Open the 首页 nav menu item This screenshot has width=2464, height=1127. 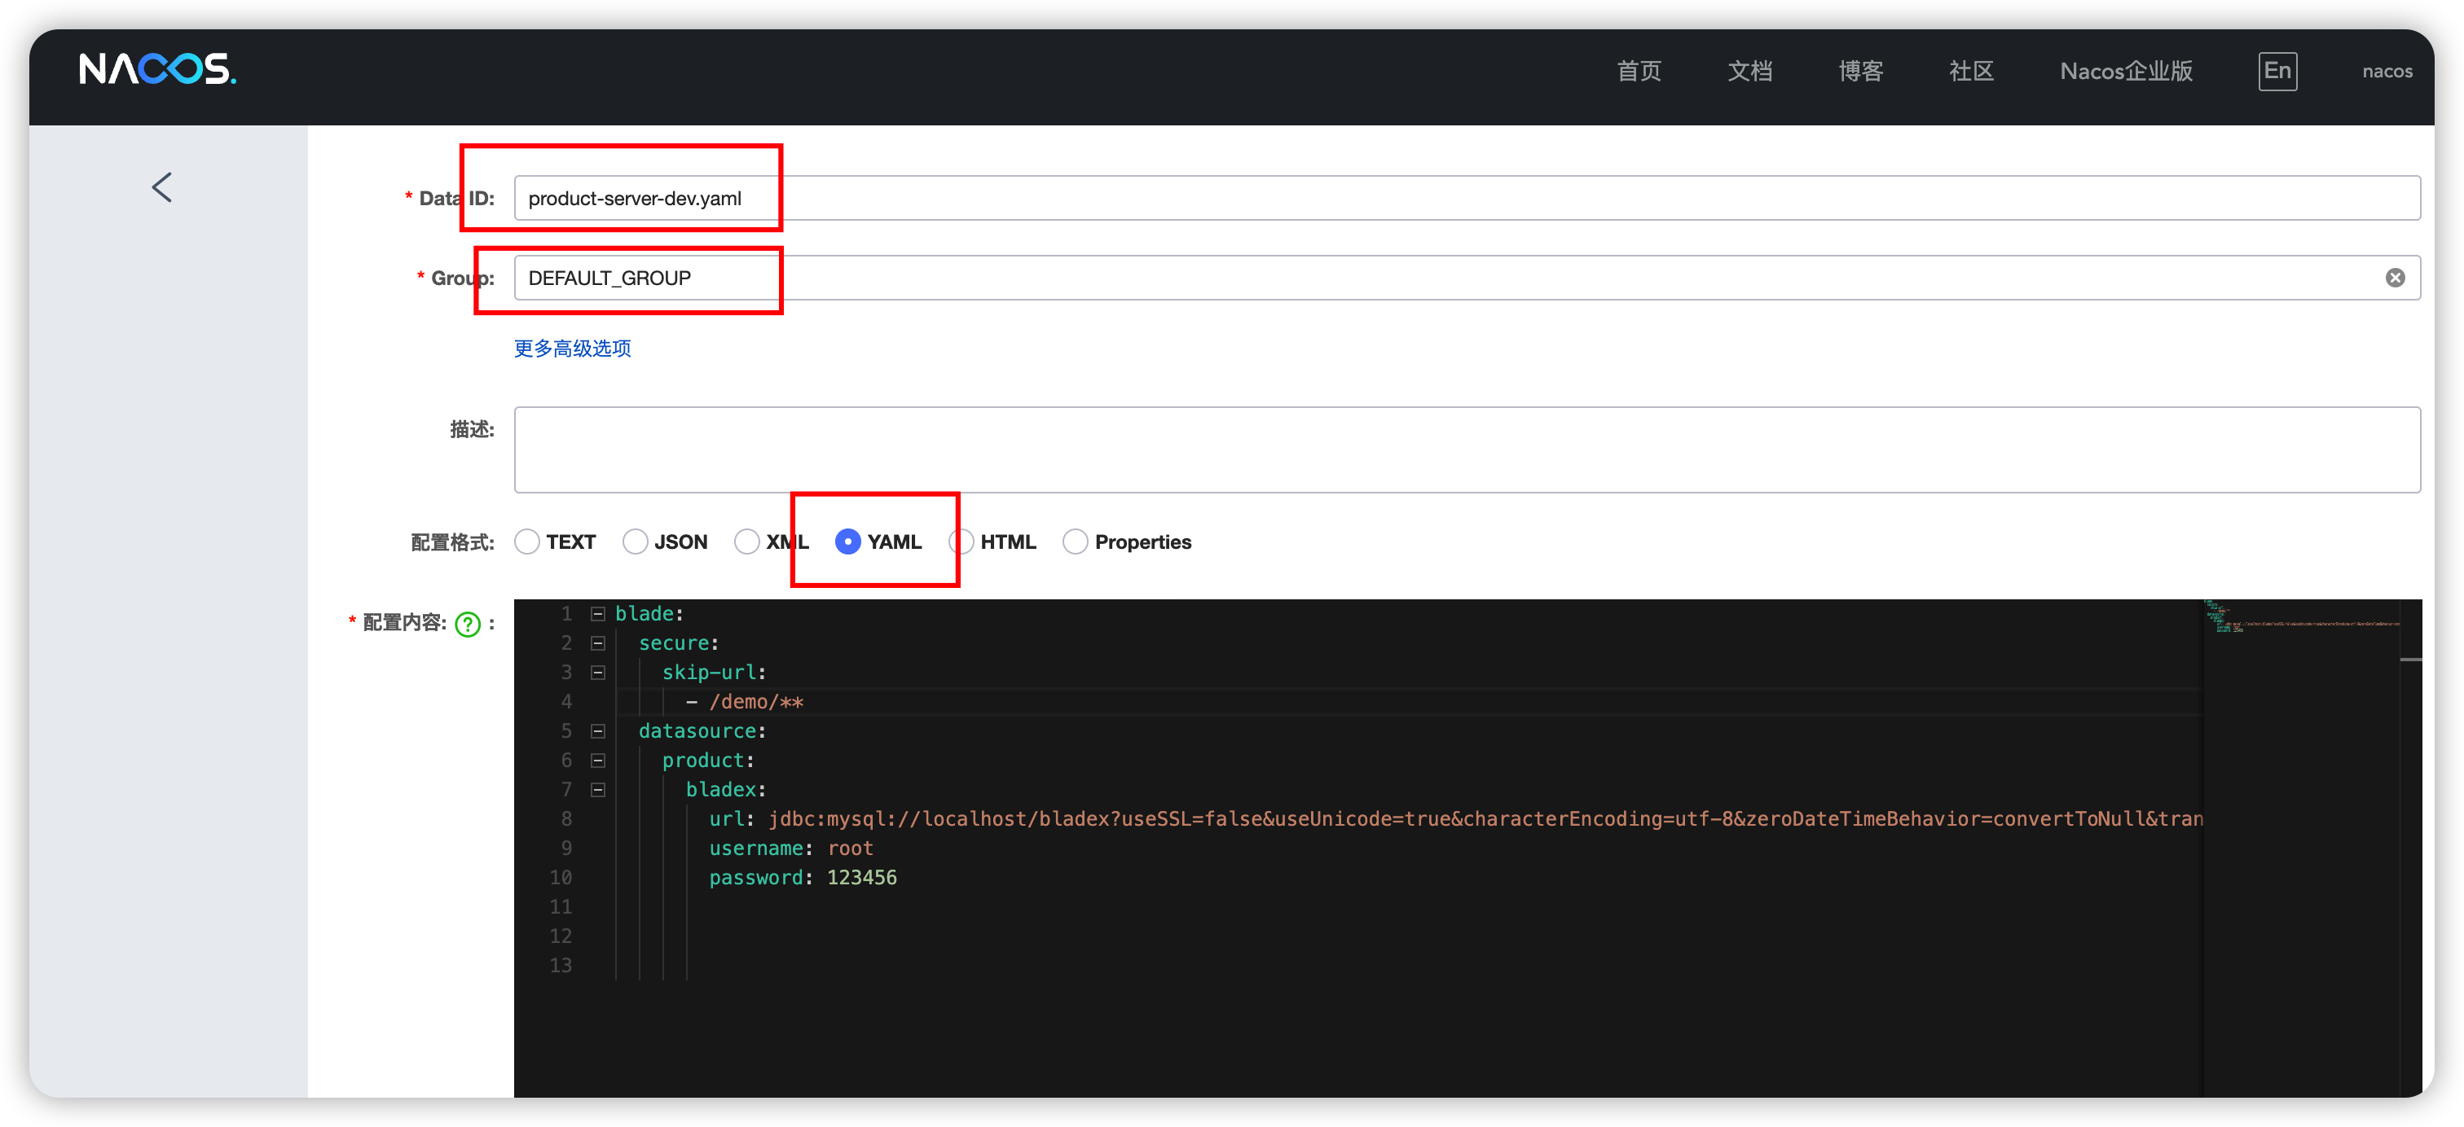point(1639,72)
